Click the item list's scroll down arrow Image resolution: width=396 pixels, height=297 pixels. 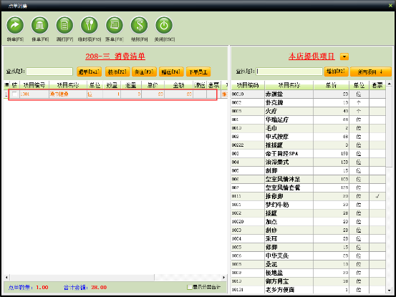tap(389, 291)
